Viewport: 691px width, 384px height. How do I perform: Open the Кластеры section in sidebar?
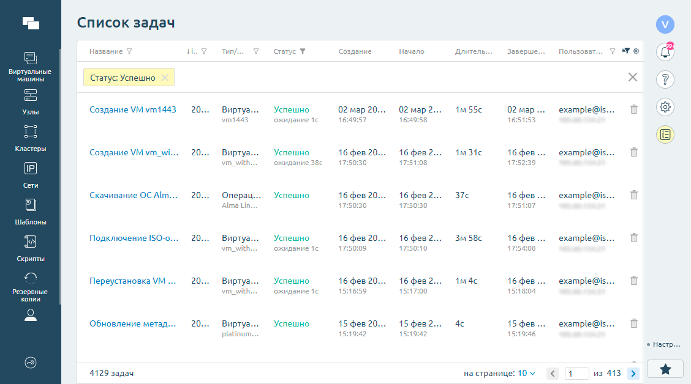[30, 139]
